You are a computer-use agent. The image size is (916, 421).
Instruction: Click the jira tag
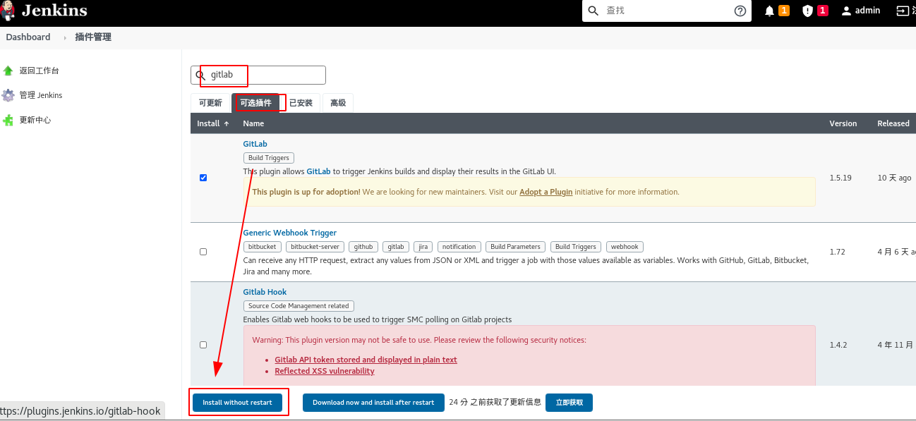(423, 247)
